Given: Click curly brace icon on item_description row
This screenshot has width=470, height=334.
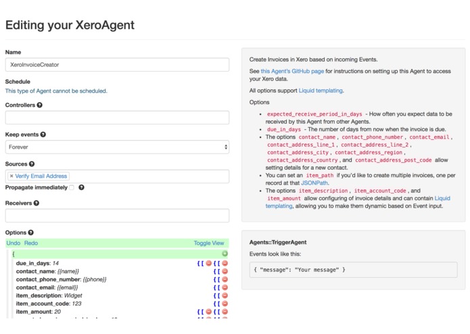Looking at the screenshot, I should tap(214, 295).
